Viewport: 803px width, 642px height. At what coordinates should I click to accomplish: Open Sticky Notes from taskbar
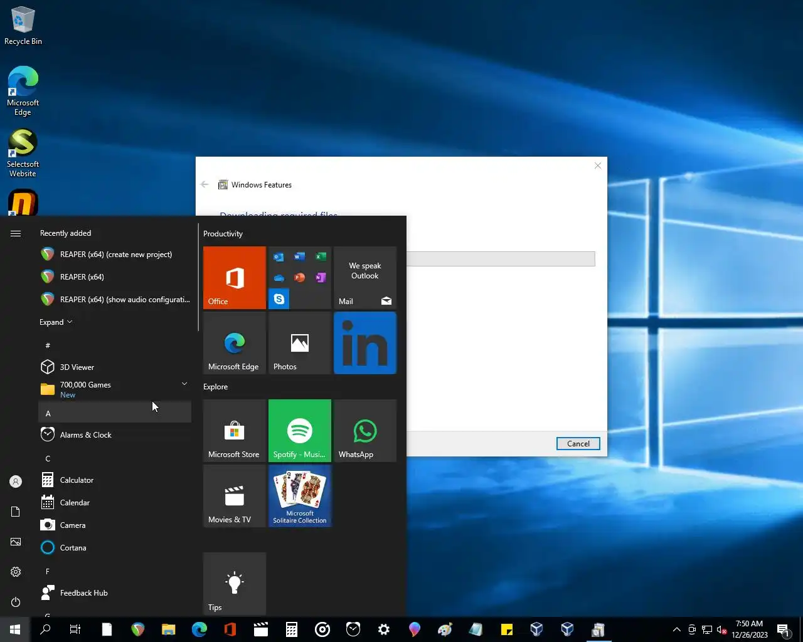[506, 629]
